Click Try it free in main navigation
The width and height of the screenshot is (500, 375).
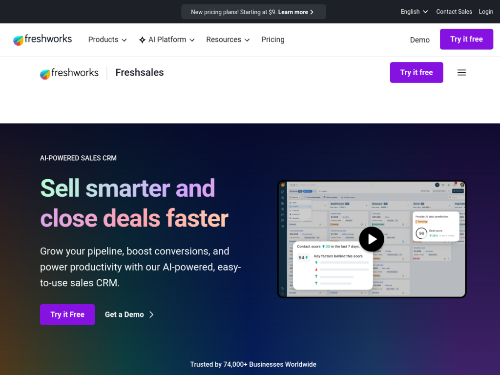(466, 39)
